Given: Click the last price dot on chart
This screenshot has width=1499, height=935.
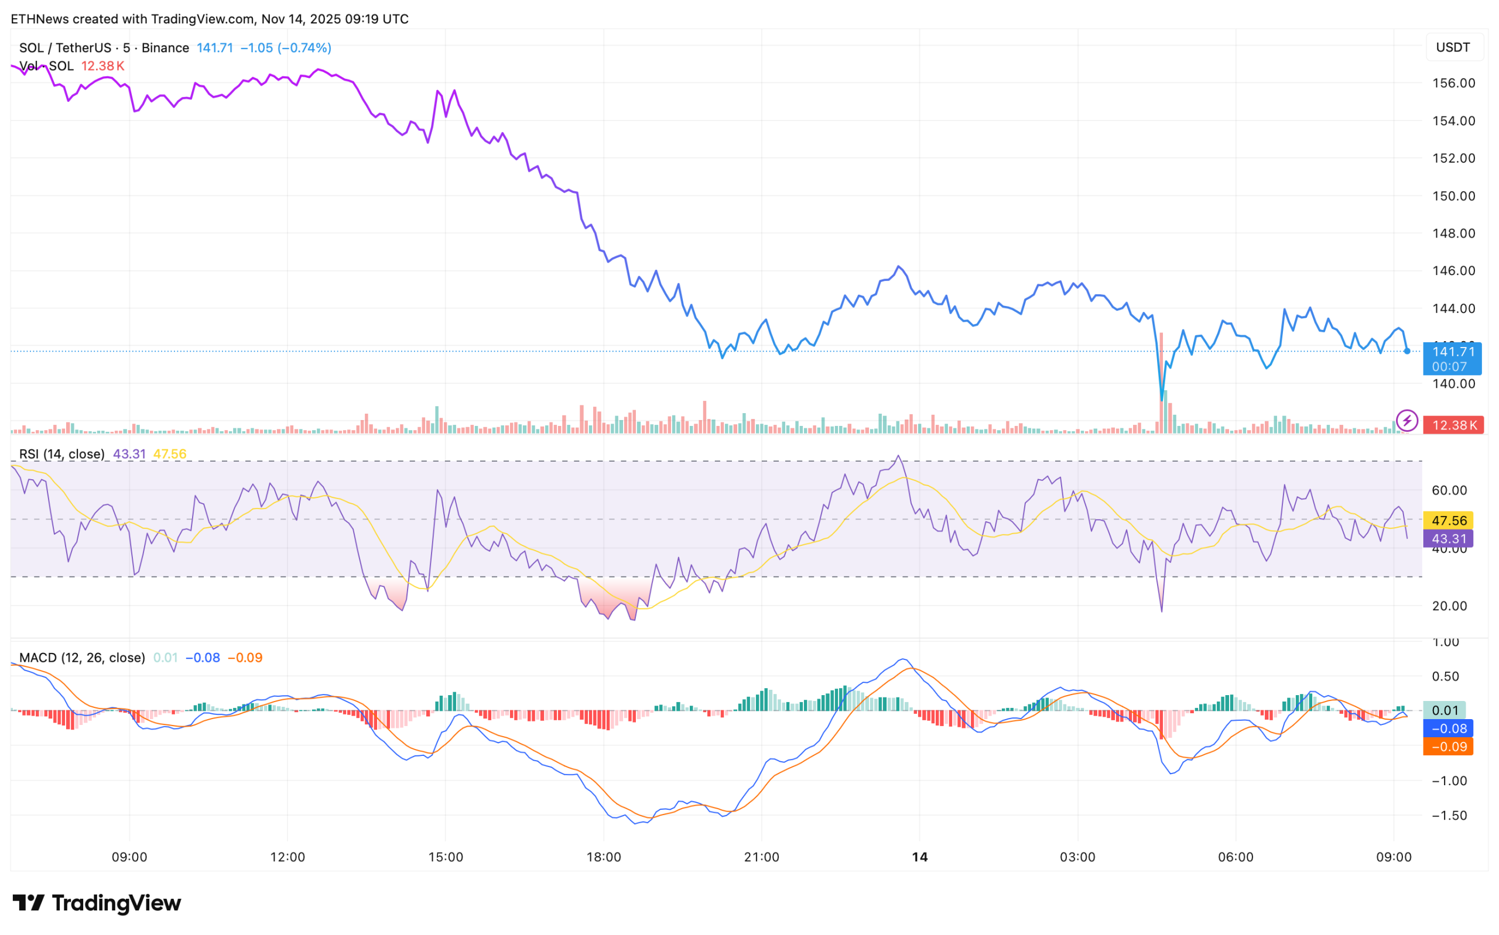Looking at the screenshot, I should coord(1407,351).
